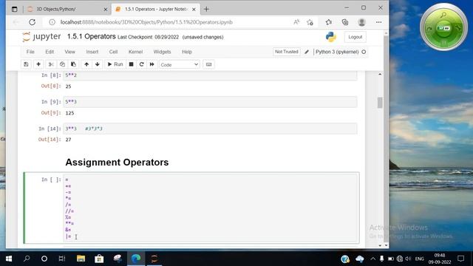Open the Kernel menu
Viewport: 473px width, 266px height.
coord(135,52)
